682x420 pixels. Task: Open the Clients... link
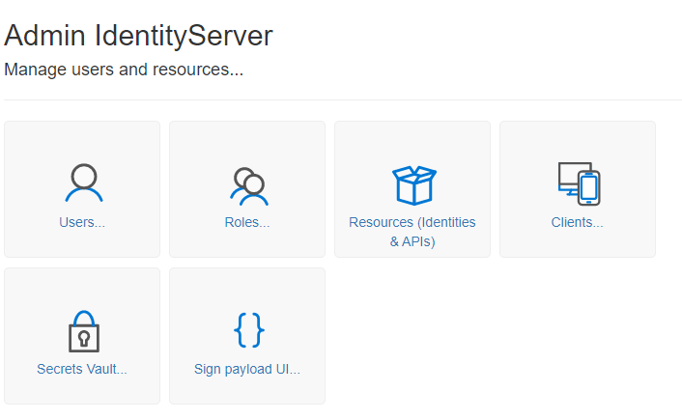click(x=577, y=222)
